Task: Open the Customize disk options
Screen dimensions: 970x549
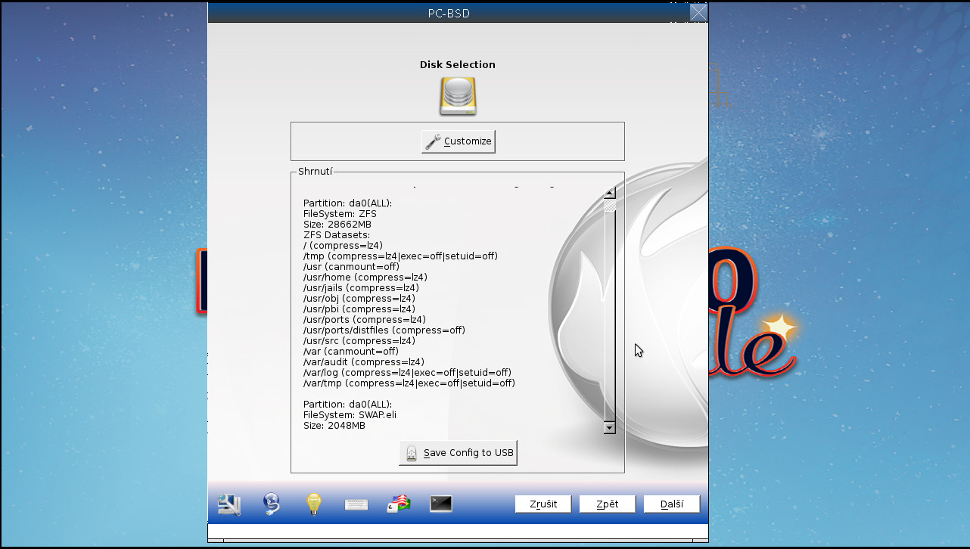Action: pyautogui.click(x=458, y=141)
